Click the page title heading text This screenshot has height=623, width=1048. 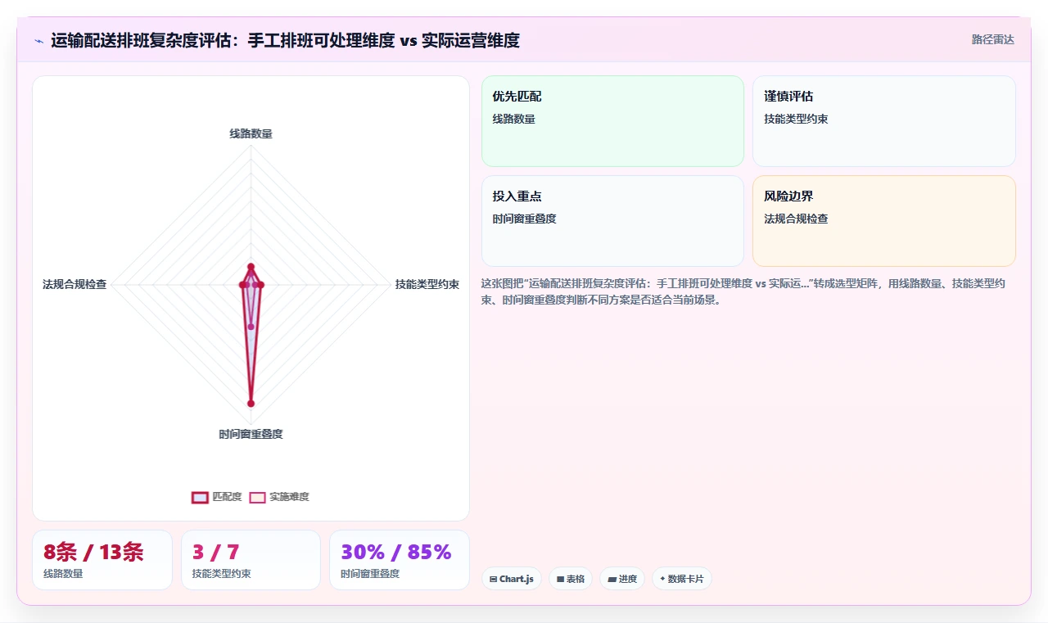285,40
